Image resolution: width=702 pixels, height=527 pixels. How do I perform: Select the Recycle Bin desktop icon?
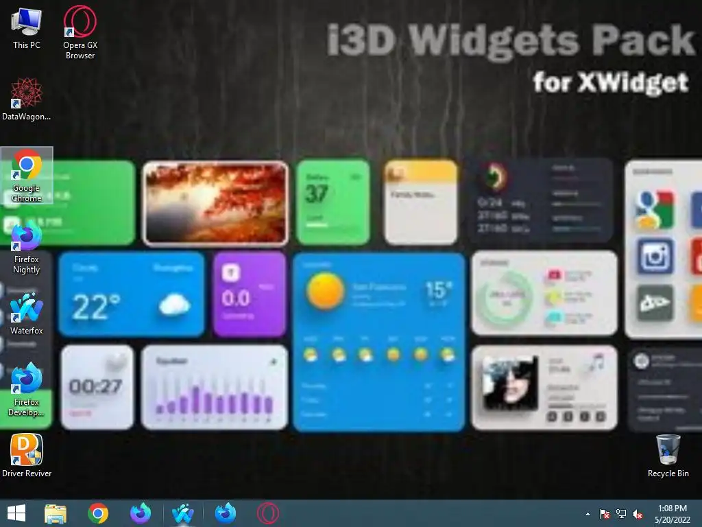tap(668, 456)
